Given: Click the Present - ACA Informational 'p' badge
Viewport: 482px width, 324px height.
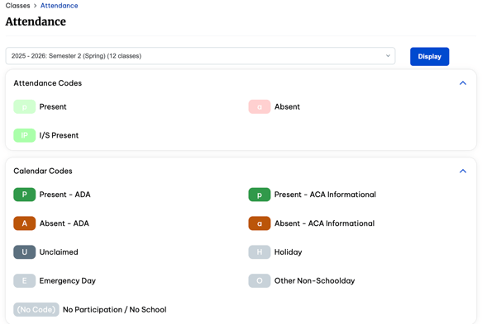Looking at the screenshot, I should [259, 195].
